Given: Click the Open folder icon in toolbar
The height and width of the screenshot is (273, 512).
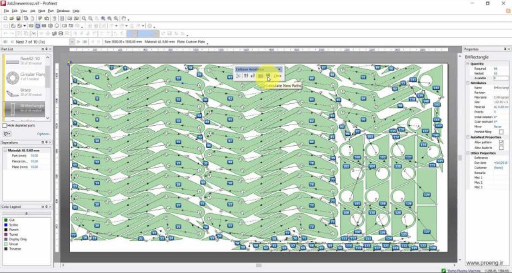Looking at the screenshot, I should click(x=13, y=18).
